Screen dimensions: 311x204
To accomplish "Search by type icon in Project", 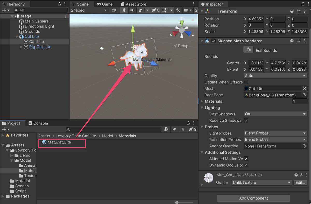I will point(166,129).
